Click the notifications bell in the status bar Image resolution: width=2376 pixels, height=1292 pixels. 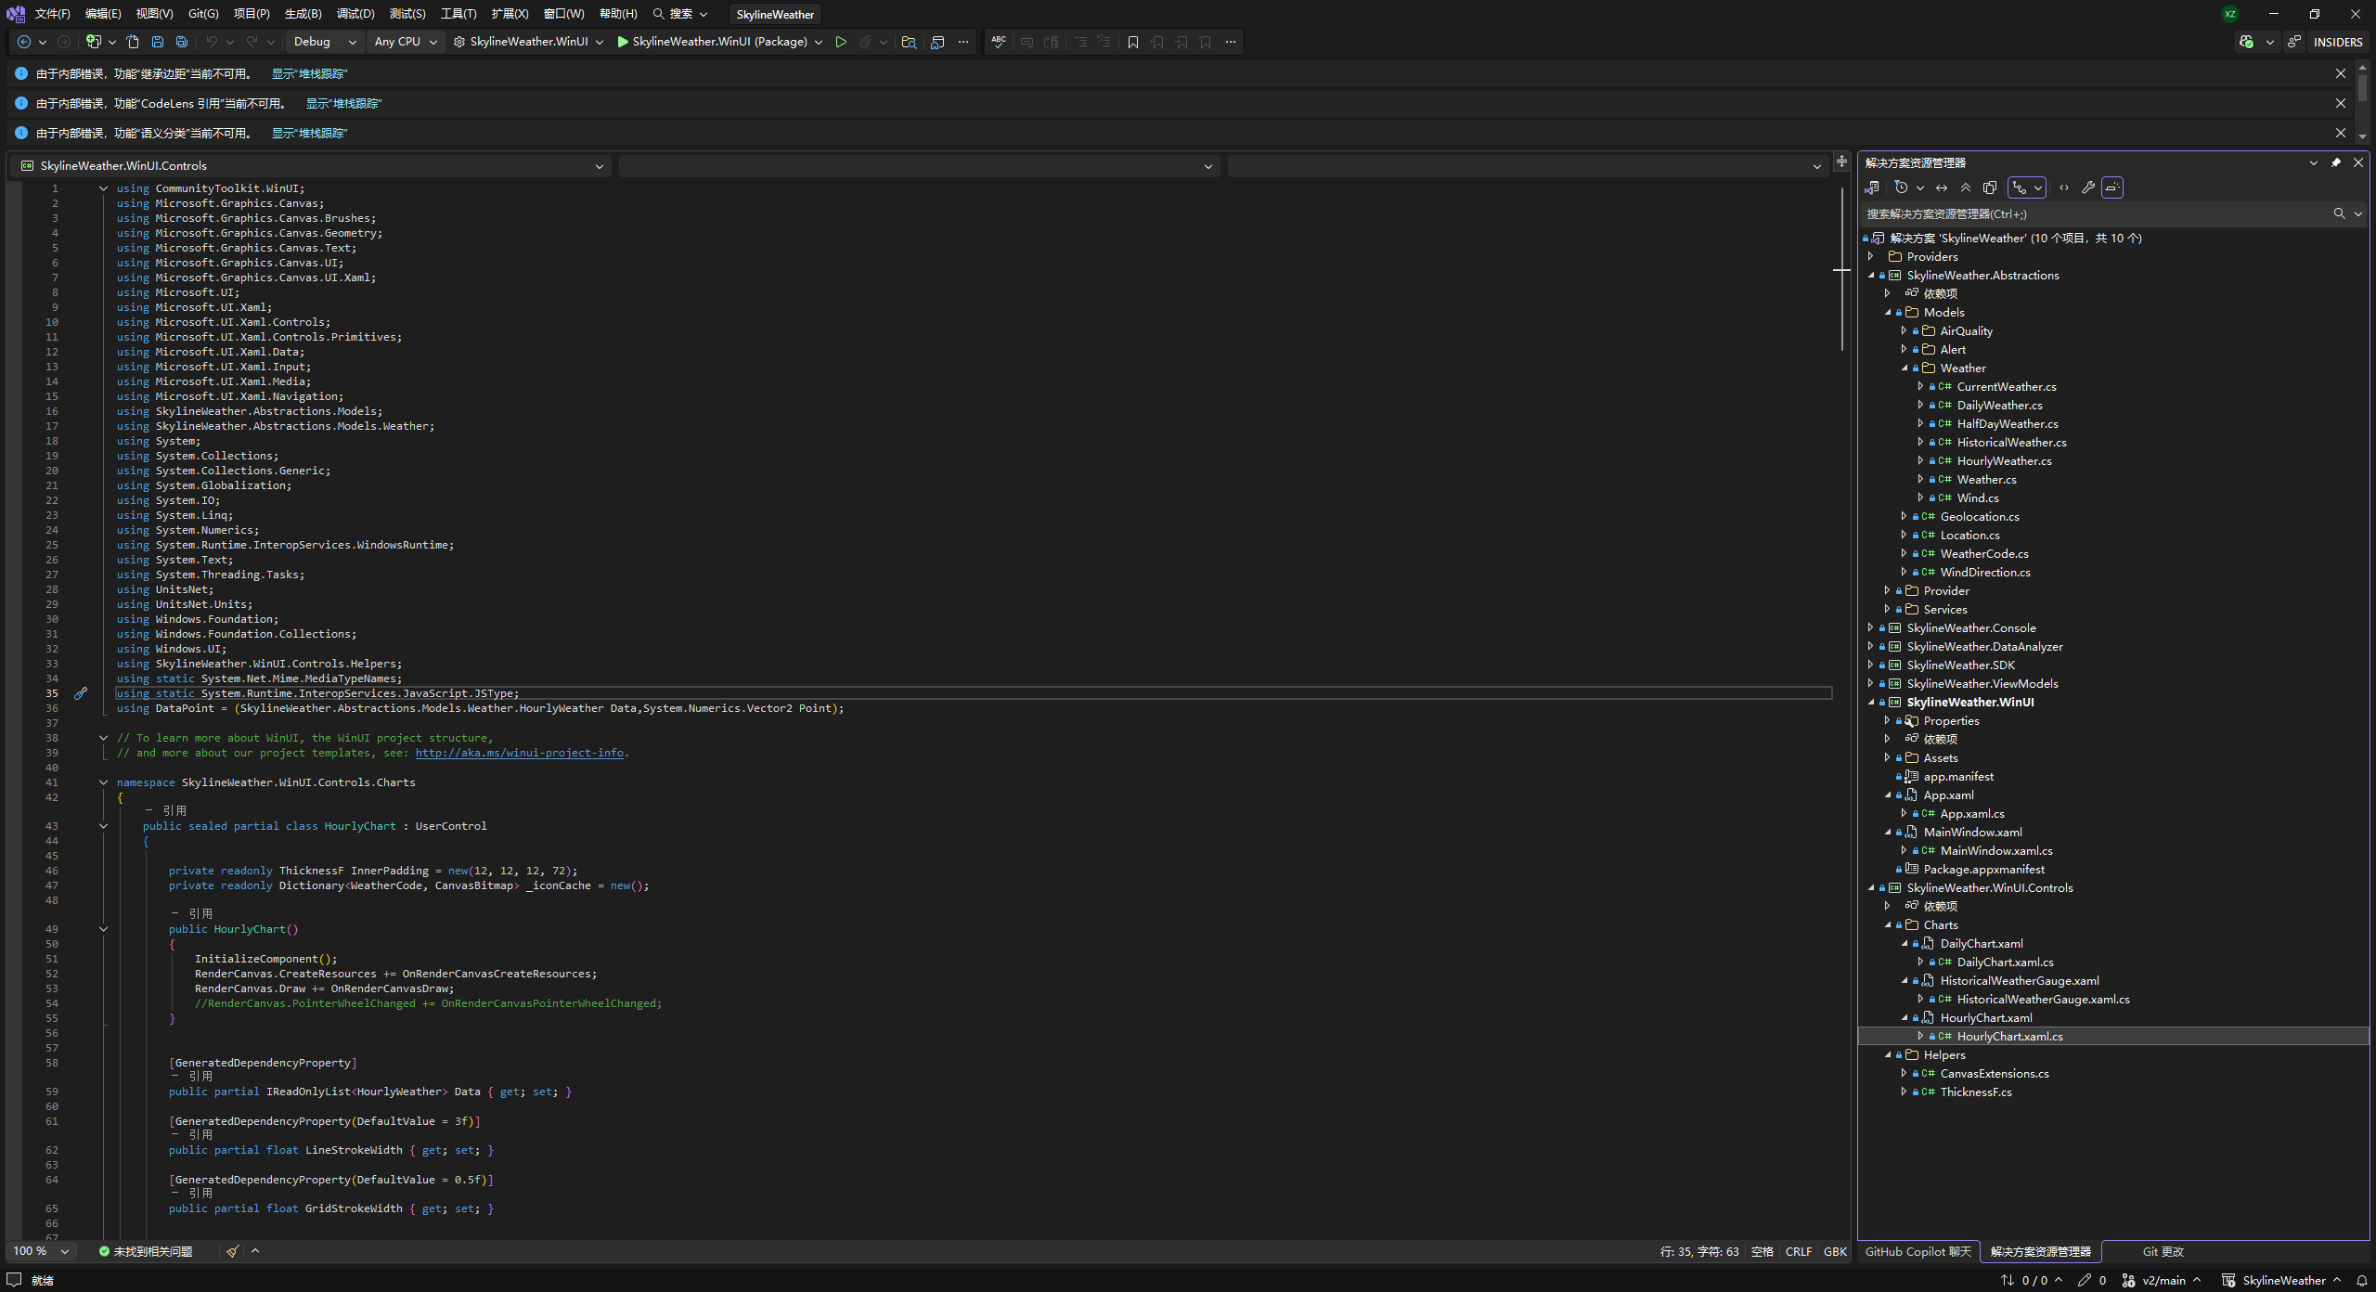(x=2362, y=1280)
